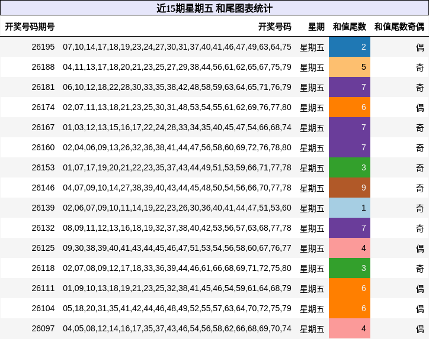
Task: Select issue number 26111
Action: click(43, 289)
